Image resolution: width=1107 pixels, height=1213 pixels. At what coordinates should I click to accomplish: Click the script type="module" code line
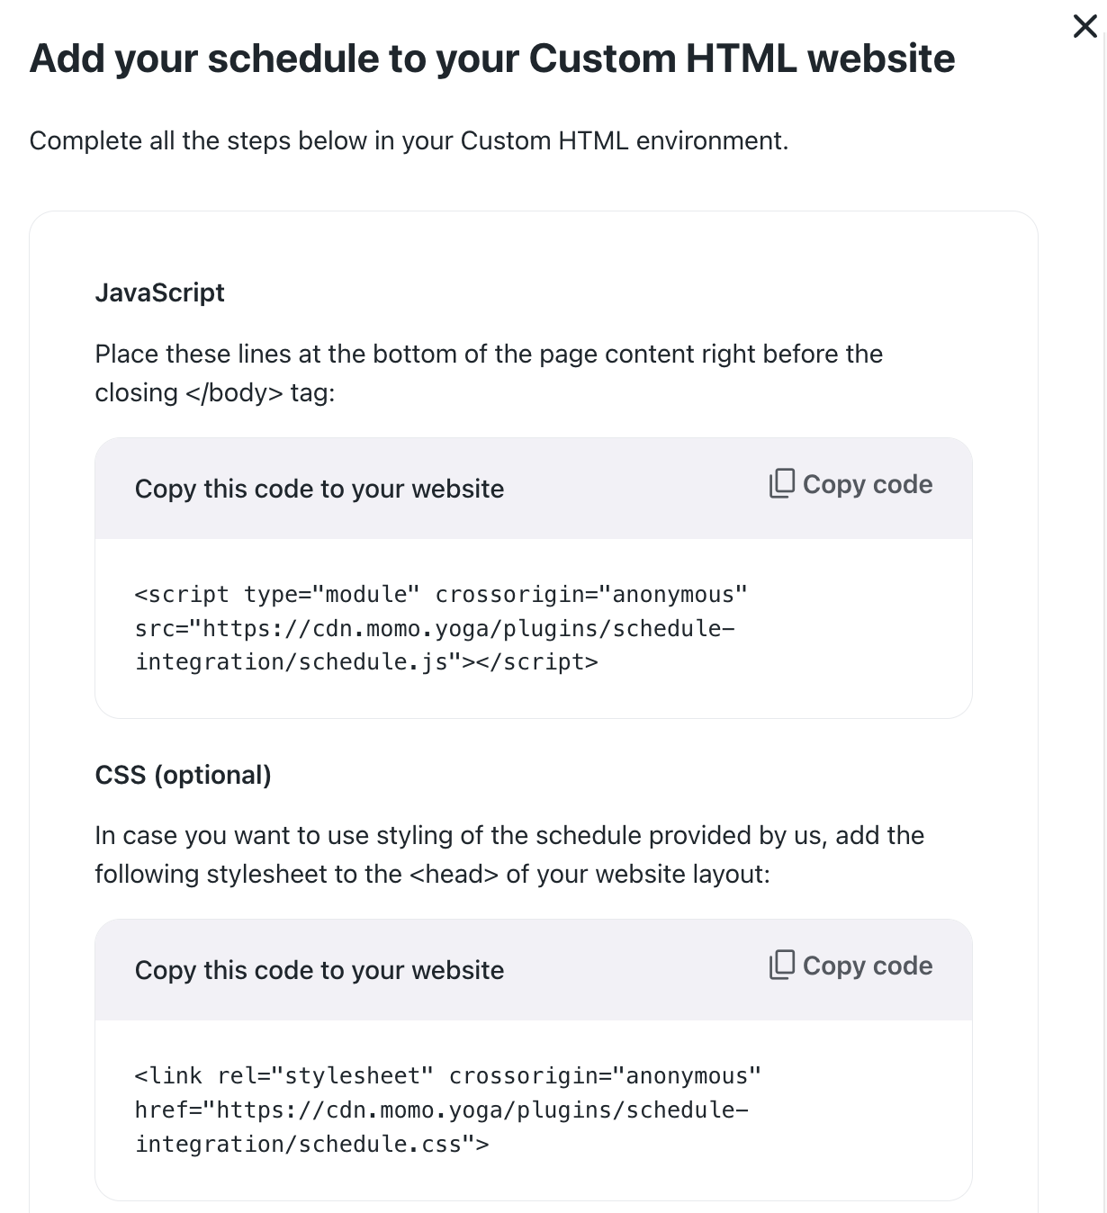(440, 595)
